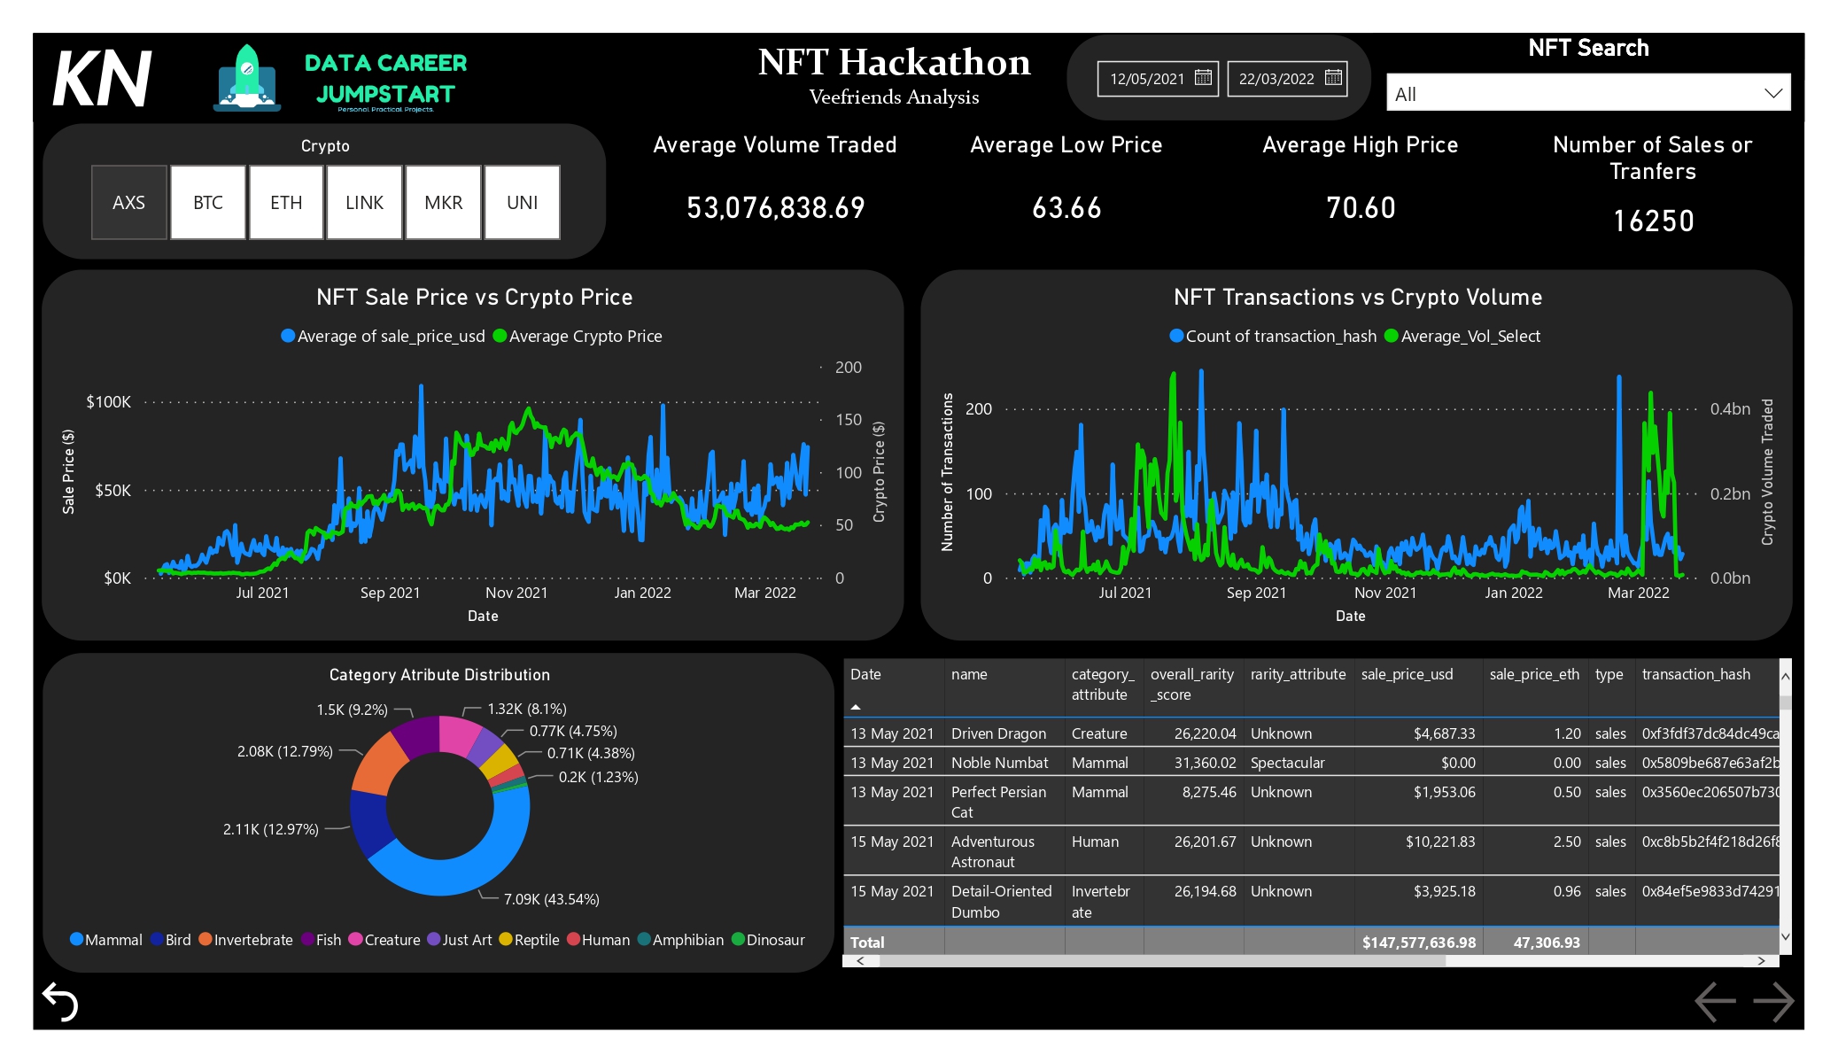Click Average High Price value 70.60
1838x1063 pixels.
1361,207
